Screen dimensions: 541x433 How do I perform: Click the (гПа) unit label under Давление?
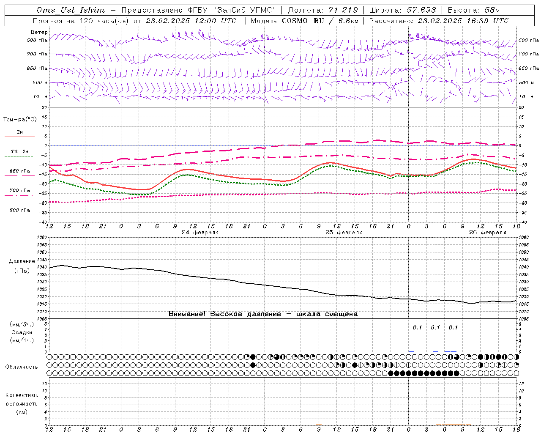pos(22,271)
